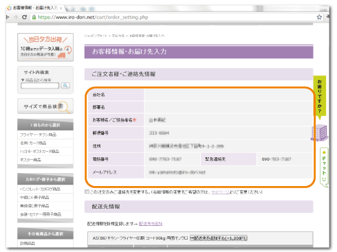Click the 配送先を追加する(+1,200円) button
Viewport: 337px width, 252px height.
pyautogui.click(x=219, y=238)
